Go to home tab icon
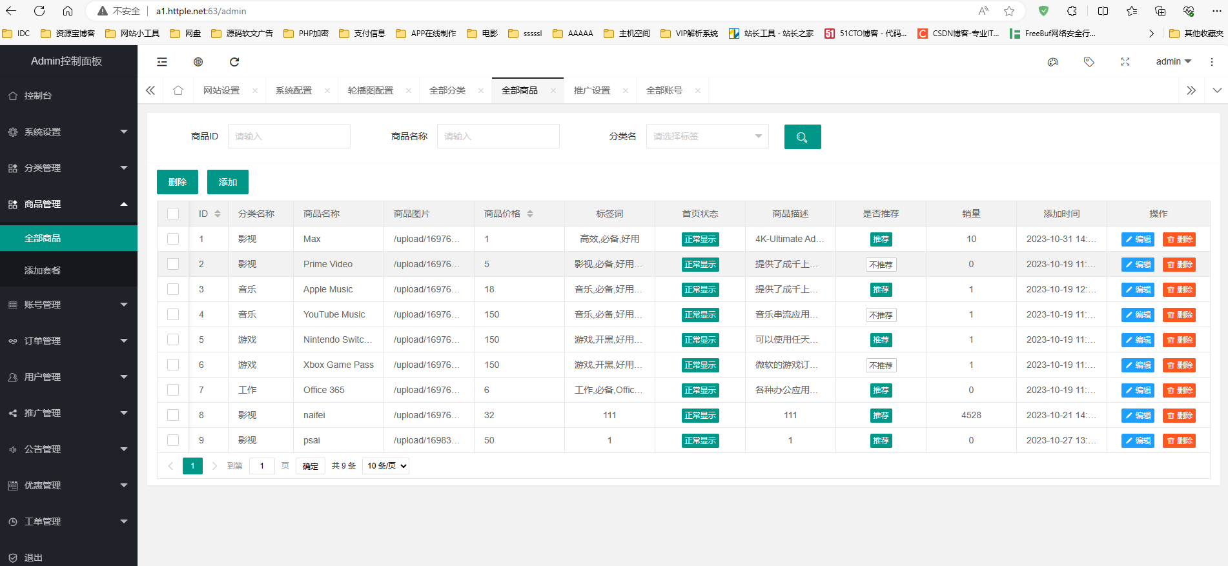The height and width of the screenshot is (566, 1228). pyautogui.click(x=178, y=90)
